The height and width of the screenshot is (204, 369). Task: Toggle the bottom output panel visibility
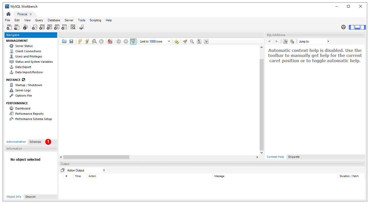click(357, 27)
